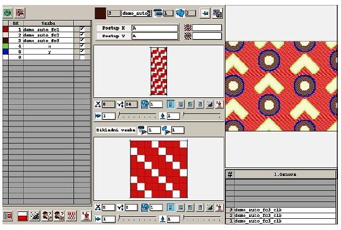
Task: Click the red-white flag icon in bottom toolbar
Action: point(22,216)
